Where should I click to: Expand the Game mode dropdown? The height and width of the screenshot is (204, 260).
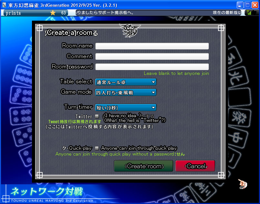click(x=126, y=92)
